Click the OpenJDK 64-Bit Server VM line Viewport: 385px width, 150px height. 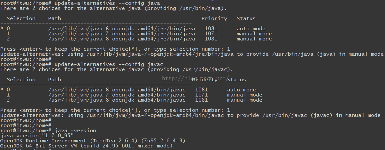coord(86,146)
